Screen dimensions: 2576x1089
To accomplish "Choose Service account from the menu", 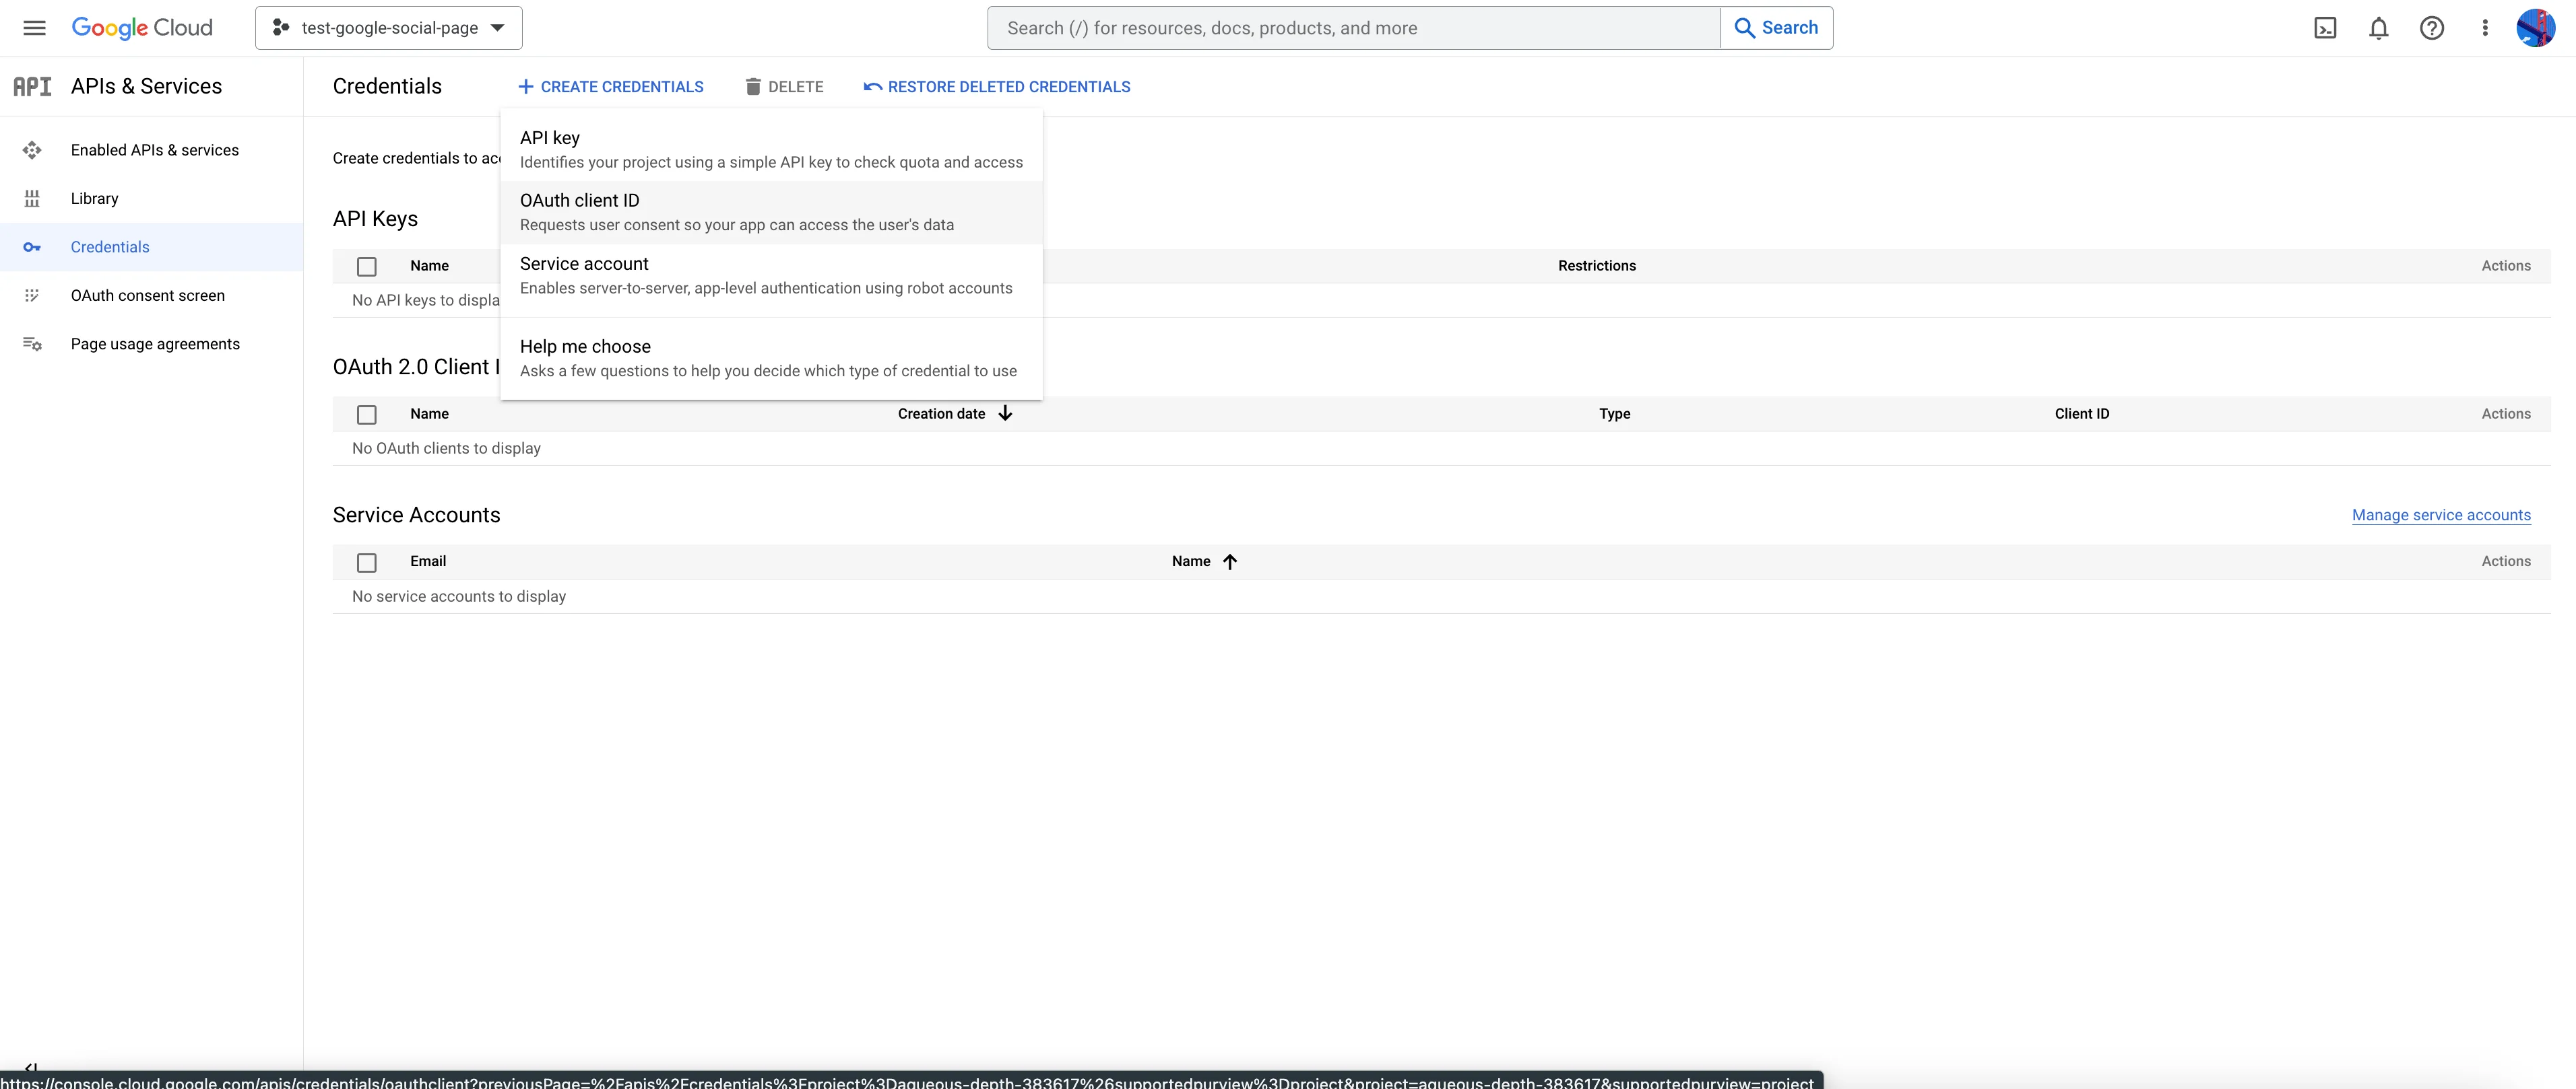I will pos(585,262).
